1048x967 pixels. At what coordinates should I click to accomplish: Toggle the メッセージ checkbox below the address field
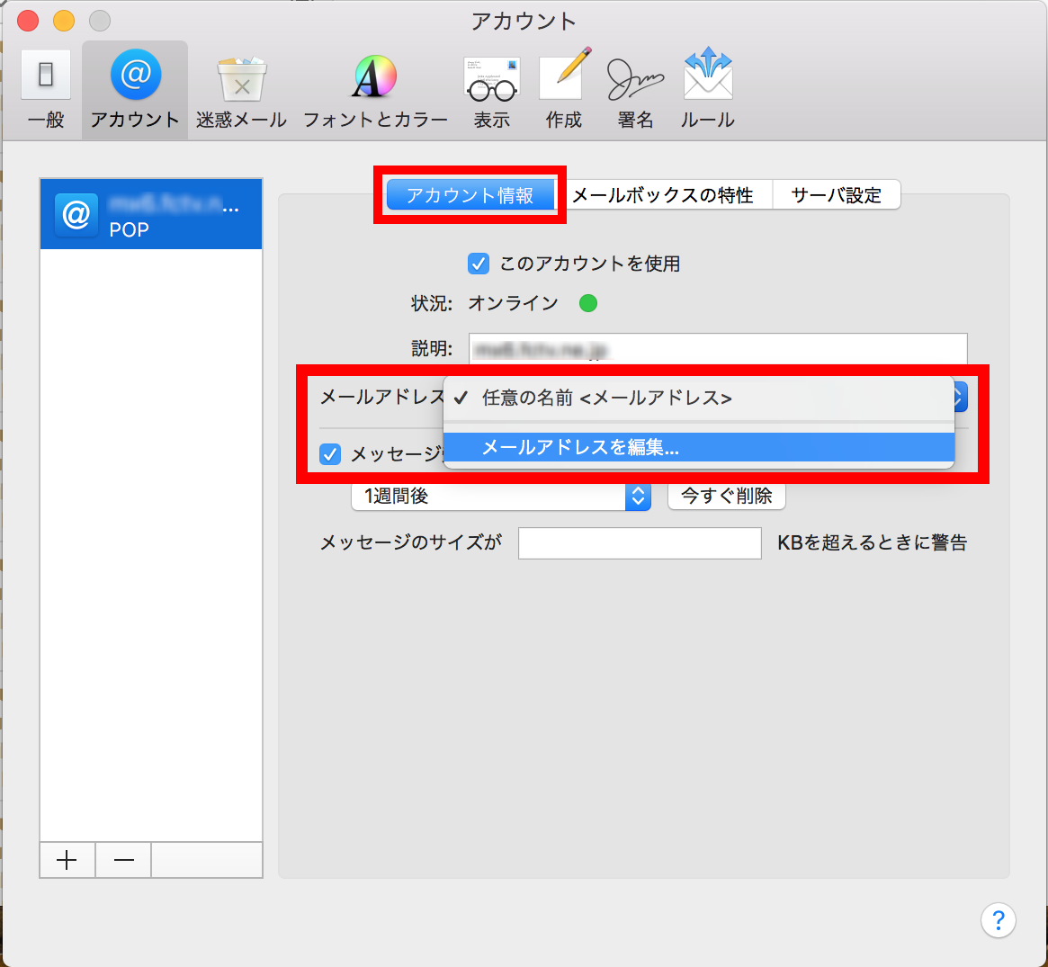pos(330,454)
